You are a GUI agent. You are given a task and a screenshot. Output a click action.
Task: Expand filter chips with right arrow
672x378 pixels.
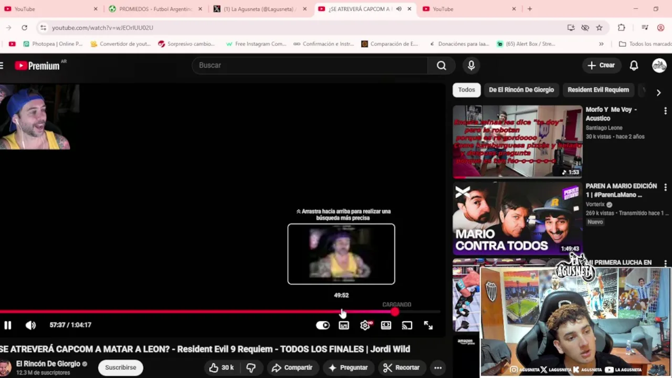click(658, 92)
